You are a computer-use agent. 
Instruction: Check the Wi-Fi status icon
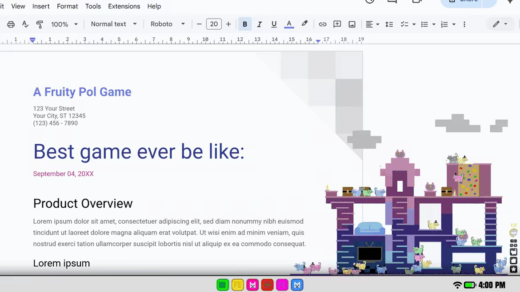click(457, 285)
